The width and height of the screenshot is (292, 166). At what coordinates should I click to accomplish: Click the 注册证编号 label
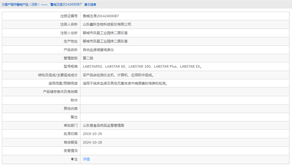69,16
